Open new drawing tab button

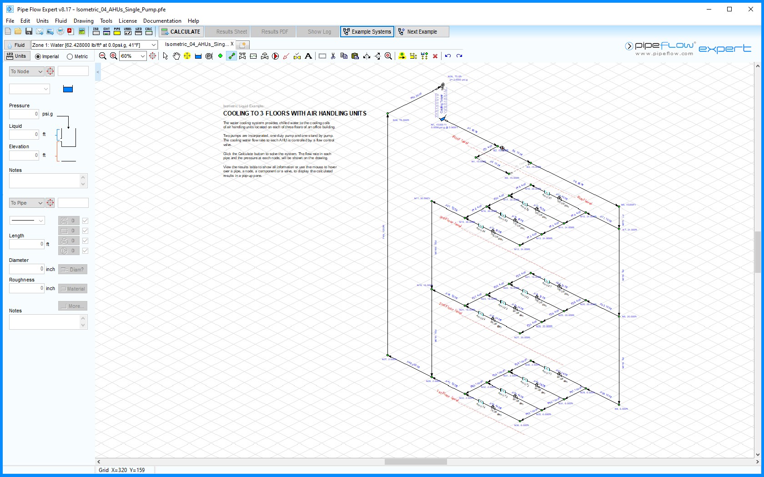[x=243, y=45]
